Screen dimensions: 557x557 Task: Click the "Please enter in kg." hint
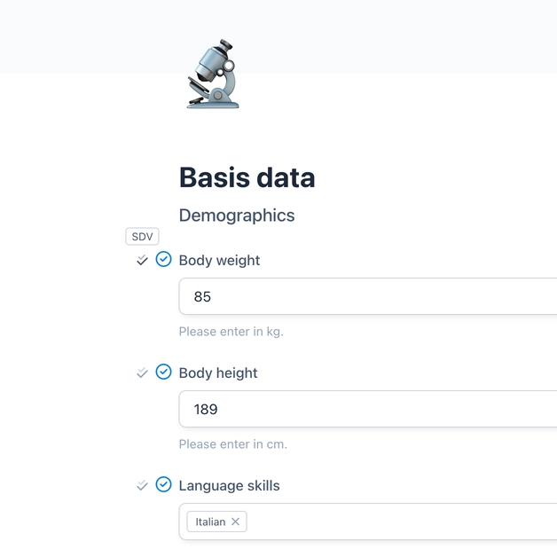click(231, 332)
